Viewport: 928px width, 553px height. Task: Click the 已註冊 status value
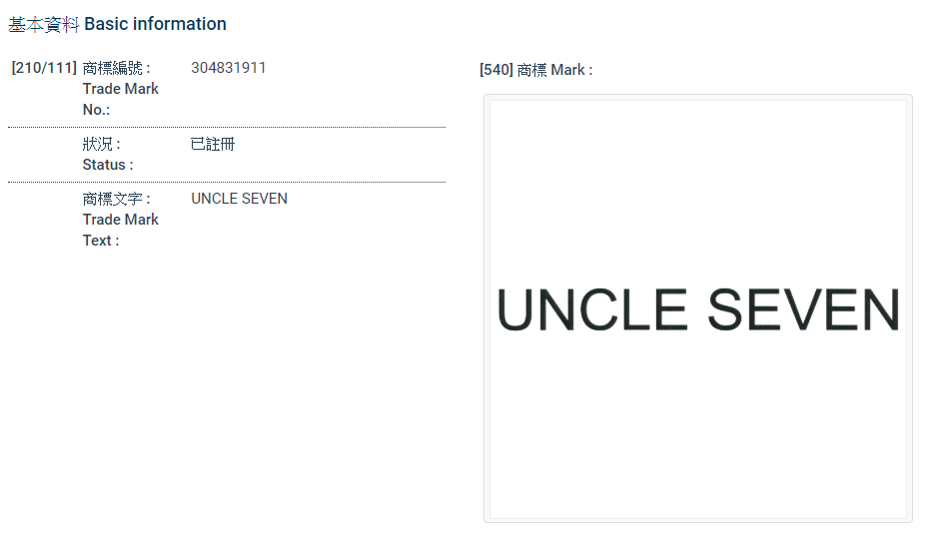(213, 144)
